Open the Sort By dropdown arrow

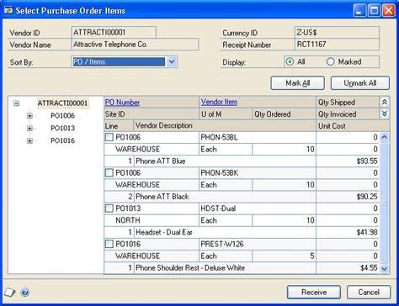pos(172,62)
